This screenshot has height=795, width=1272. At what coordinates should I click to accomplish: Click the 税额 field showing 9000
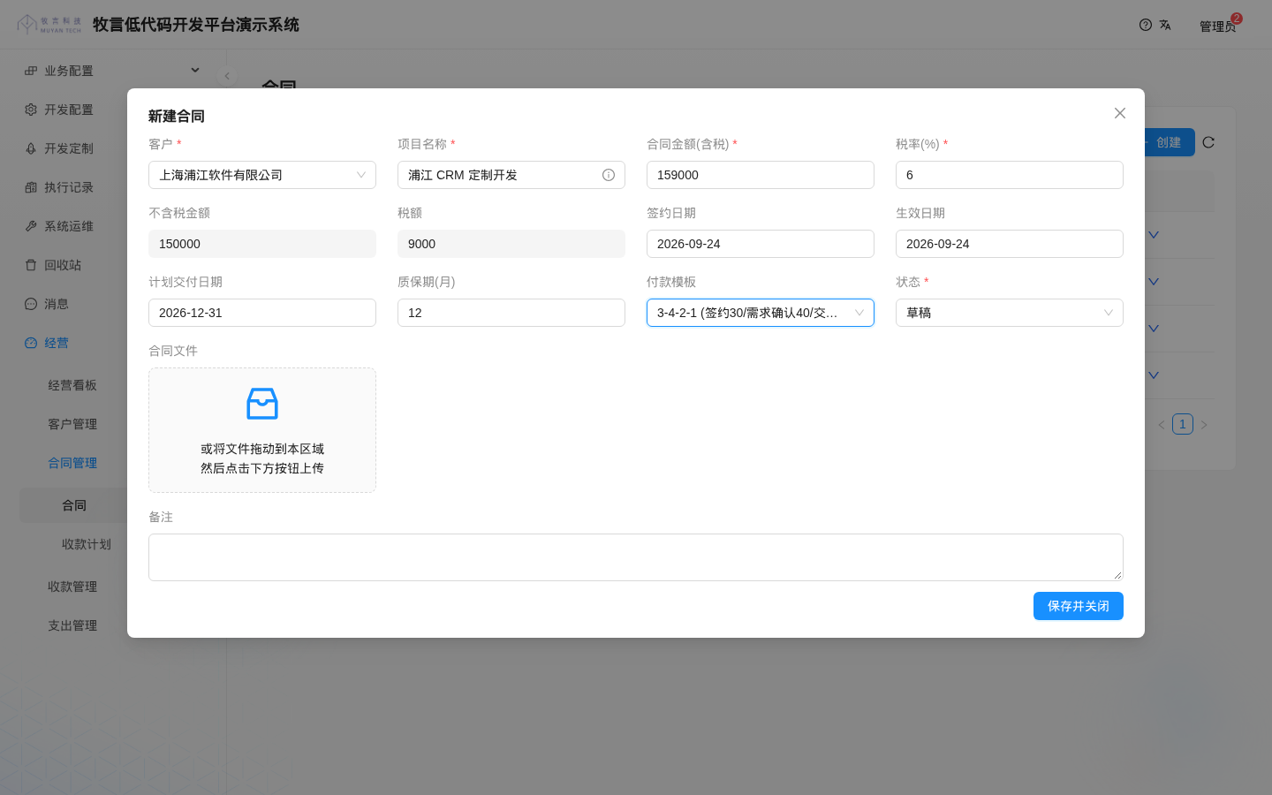click(x=511, y=244)
